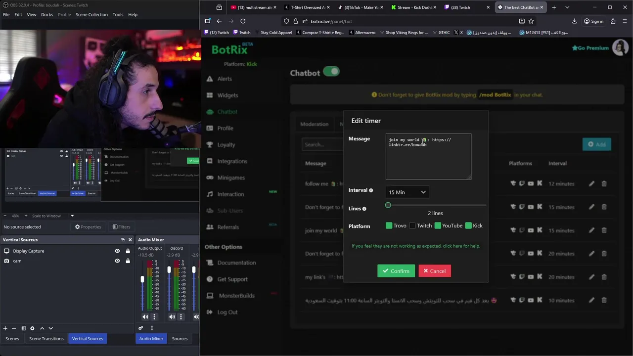Open Audio Output channel three-dot menu

[154, 317]
